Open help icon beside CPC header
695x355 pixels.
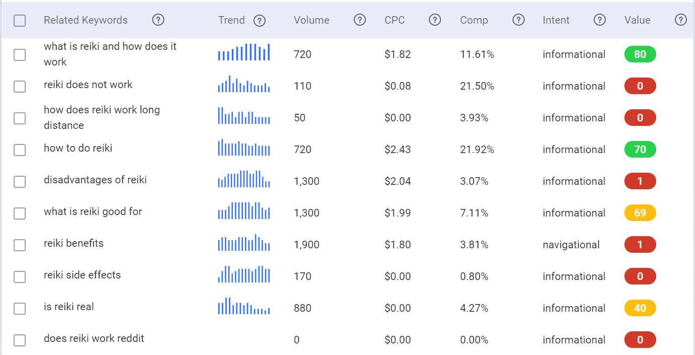435,20
